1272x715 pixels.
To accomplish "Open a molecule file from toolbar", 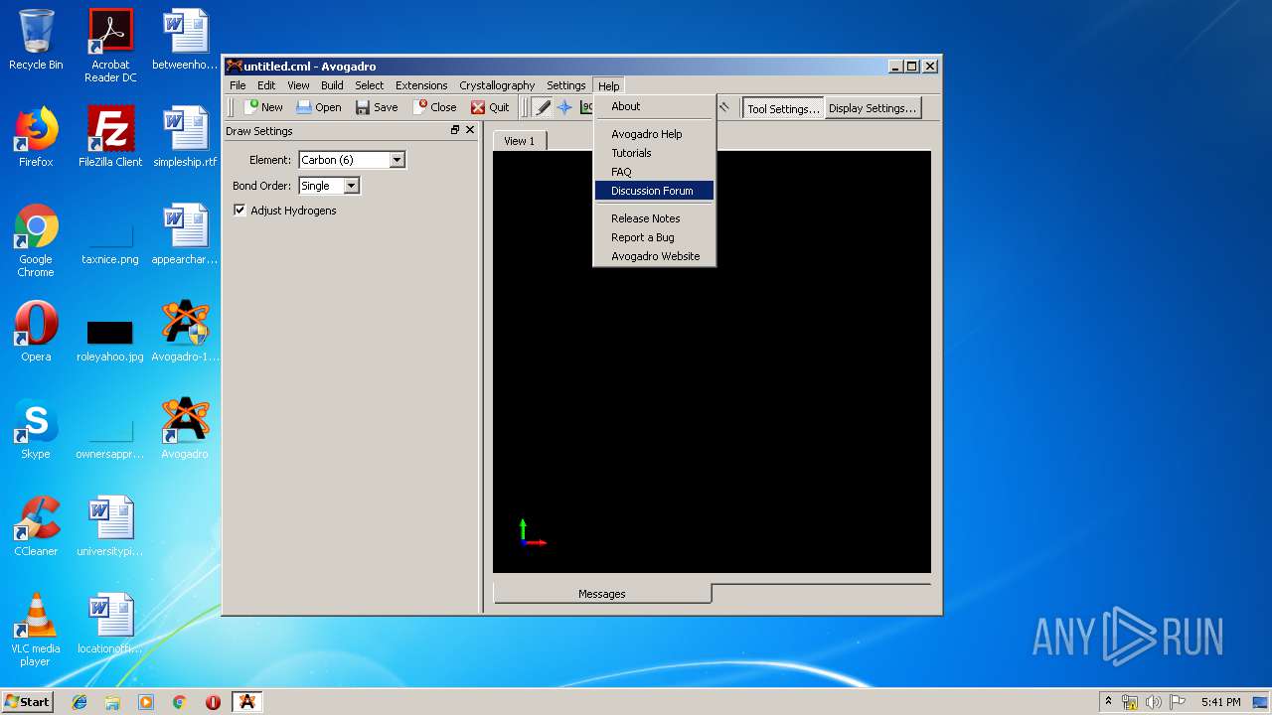I will point(318,107).
